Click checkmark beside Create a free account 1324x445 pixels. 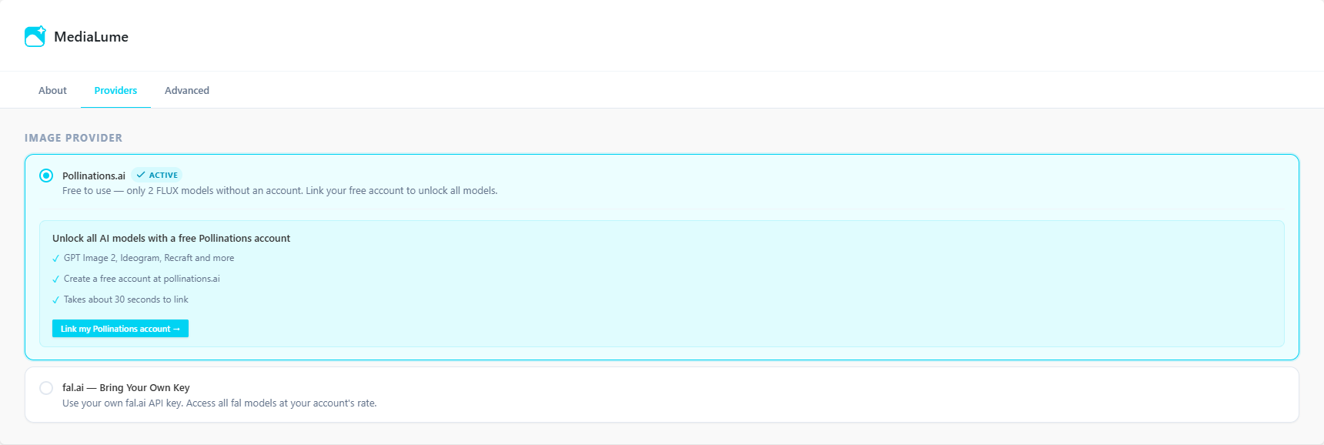point(55,279)
